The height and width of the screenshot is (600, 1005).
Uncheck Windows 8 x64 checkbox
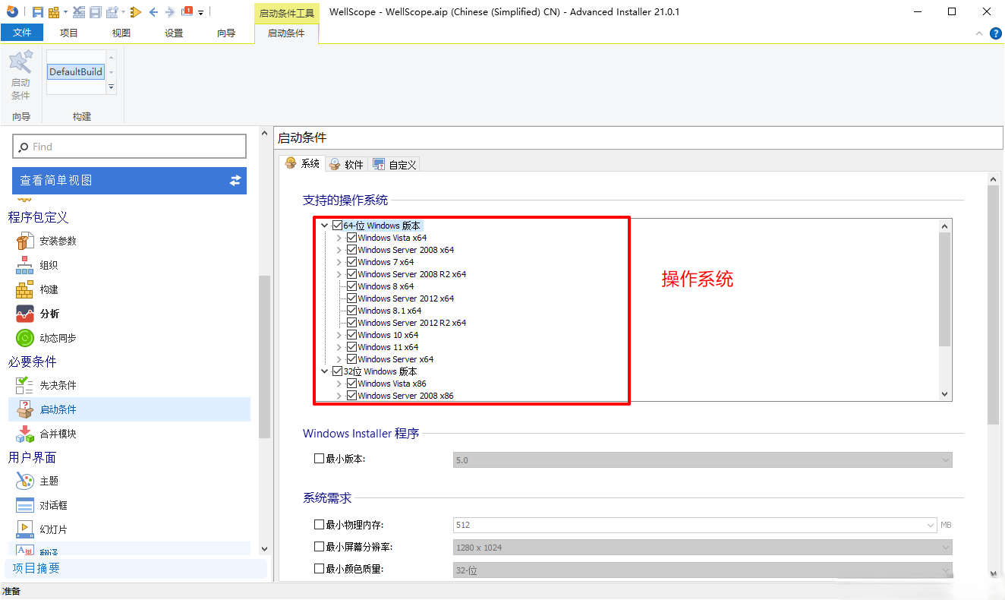(352, 286)
